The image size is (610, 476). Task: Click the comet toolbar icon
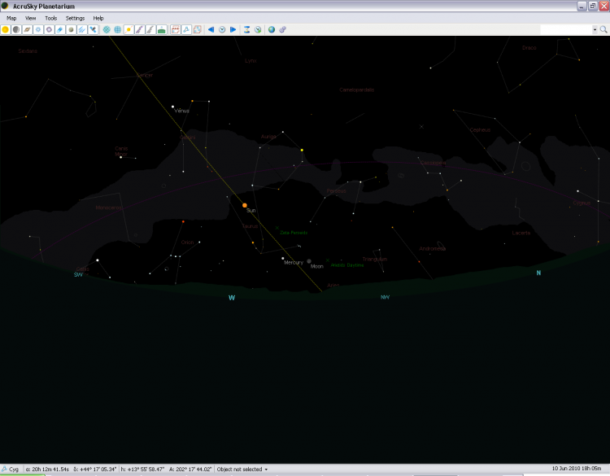tap(59, 29)
